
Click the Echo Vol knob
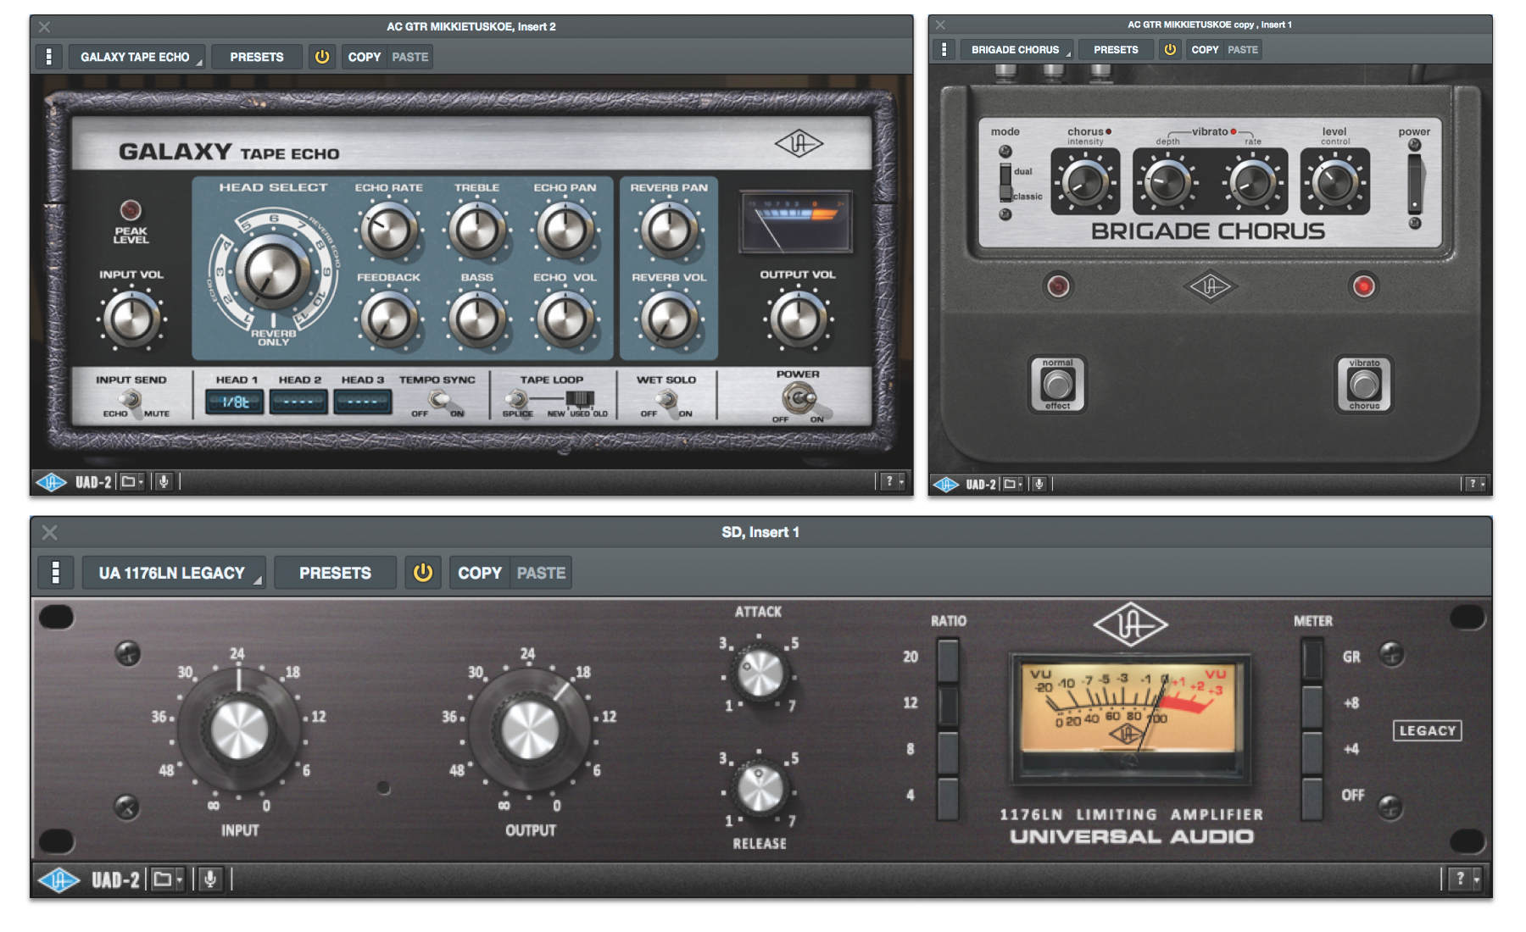coord(565,320)
